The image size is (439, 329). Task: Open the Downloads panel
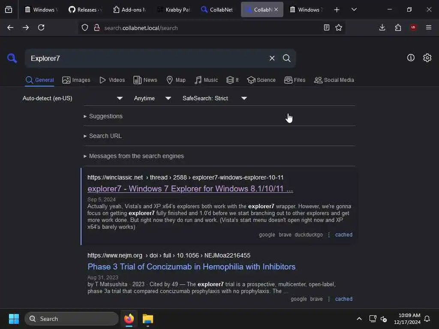[x=382, y=28]
